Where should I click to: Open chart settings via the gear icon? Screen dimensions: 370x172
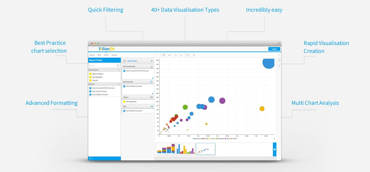click(x=163, y=55)
